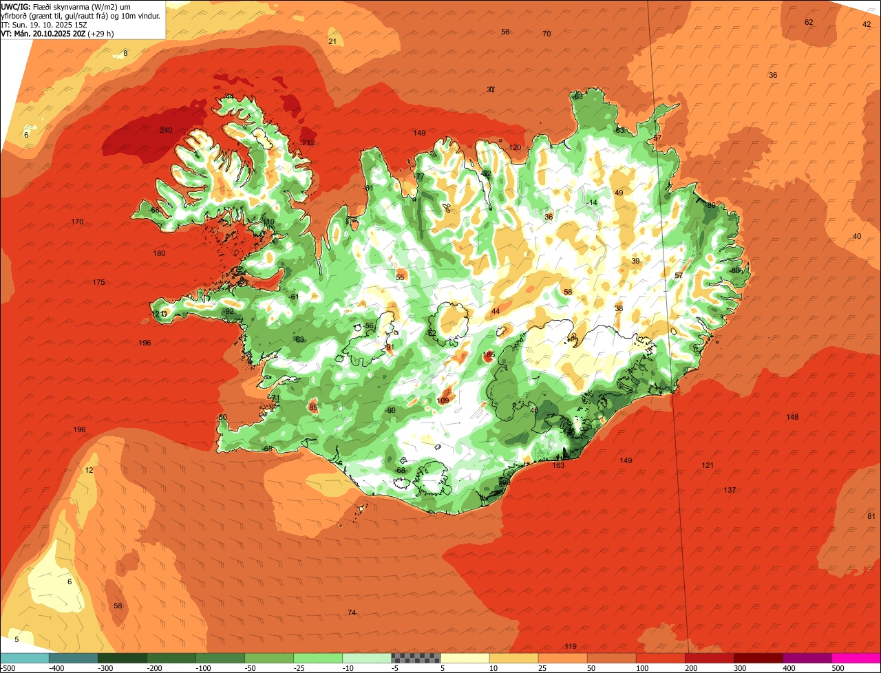Click the palest green swatch between -10 and -5
881x673 pixels.
(x=366, y=658)
